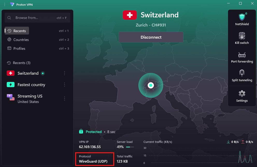Open the Port forwarding router icon
The height and width of the screenshot is (167, 257).
coord(242,55)
